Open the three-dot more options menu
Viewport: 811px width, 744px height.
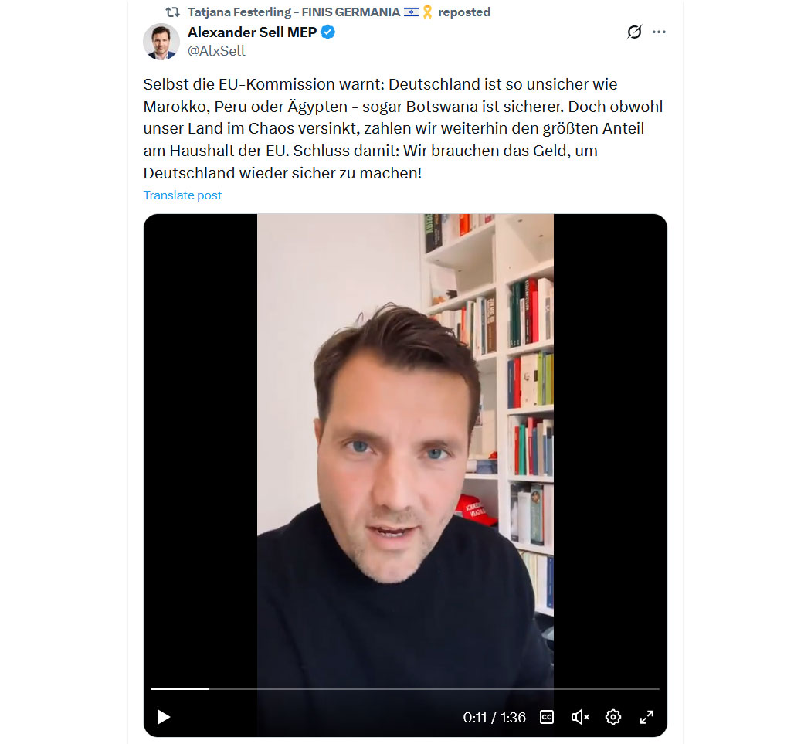coord(659,32)
